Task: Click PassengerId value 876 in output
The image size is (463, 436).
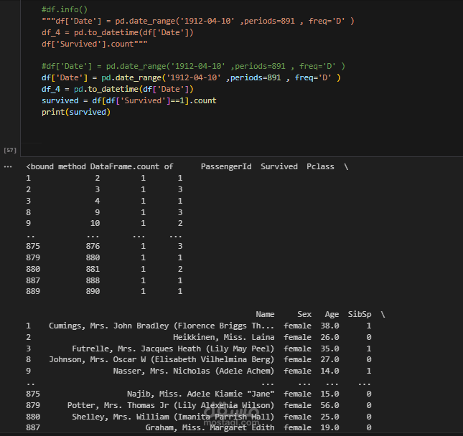Action: coord(93,246)
